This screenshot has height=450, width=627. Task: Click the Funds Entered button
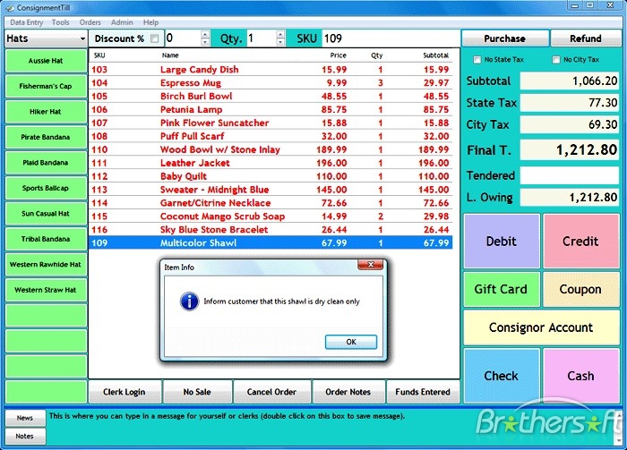pos(423,392)
